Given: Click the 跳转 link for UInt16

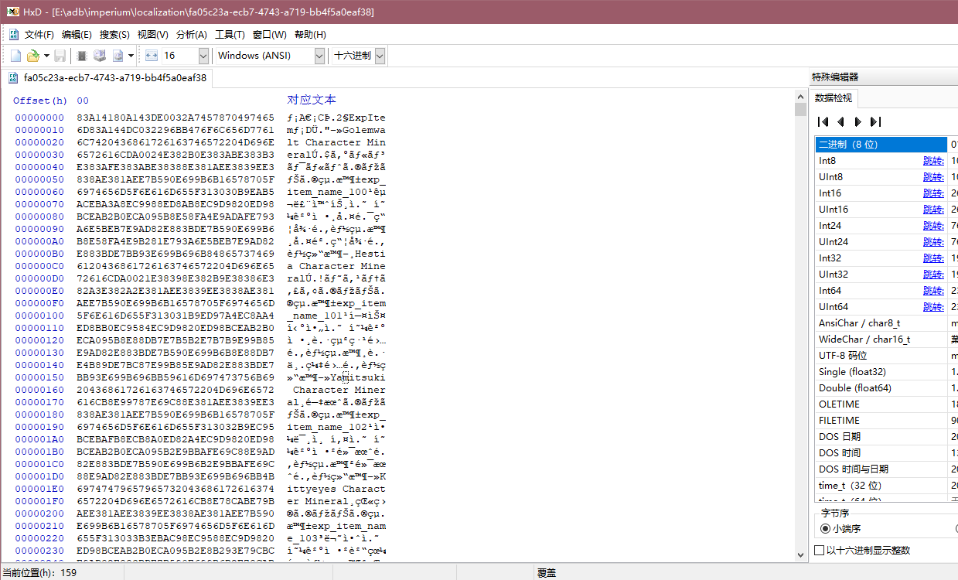Looking at the screenshot, I should pyautogui.click(x=933, y=210).
